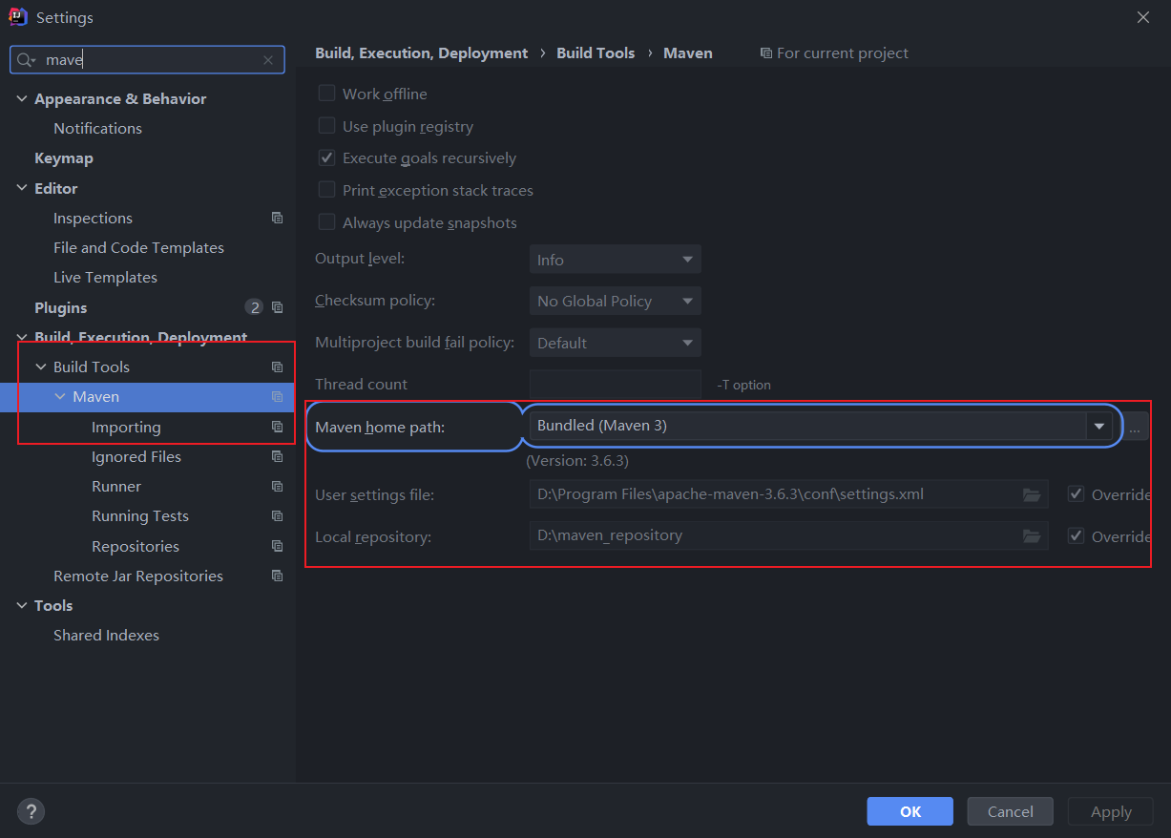The image size is (1171, 838).
Task: Click the Cancel button
Action: pyautogui.click(x=1010, y=811)
